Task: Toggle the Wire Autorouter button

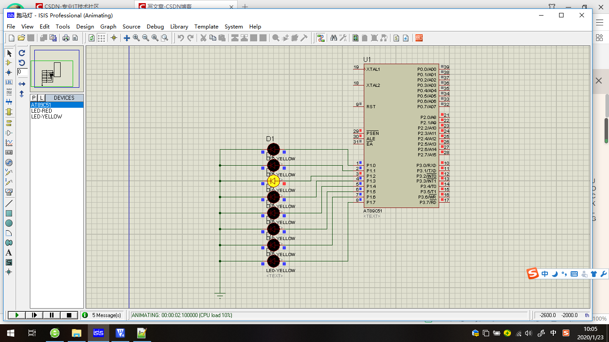Action: pyautogui.click(x=321, y=38)
